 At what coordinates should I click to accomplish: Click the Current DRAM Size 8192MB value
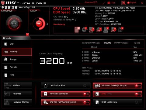click(107, 43)
